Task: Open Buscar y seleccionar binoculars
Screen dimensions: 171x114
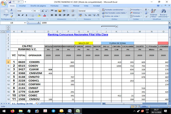Action: click(x=163, y=13)
